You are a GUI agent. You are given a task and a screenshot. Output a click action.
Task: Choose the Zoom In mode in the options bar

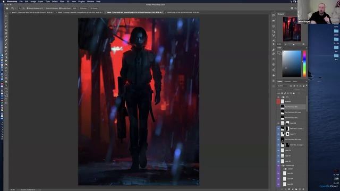20,8
